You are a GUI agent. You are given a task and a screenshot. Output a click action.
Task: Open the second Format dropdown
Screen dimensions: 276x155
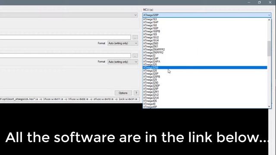[123, 62]
